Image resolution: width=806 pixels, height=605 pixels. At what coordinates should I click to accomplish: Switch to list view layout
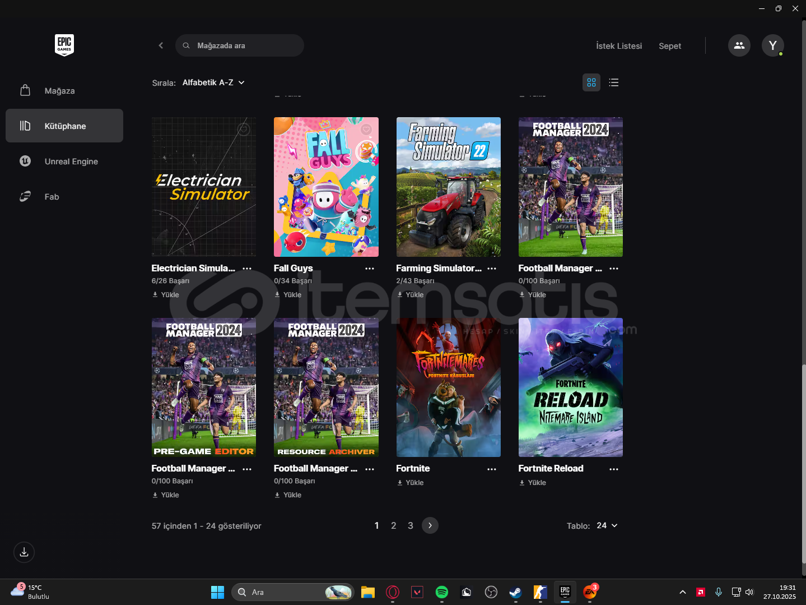pyautogui.click(x=614, y=82)
